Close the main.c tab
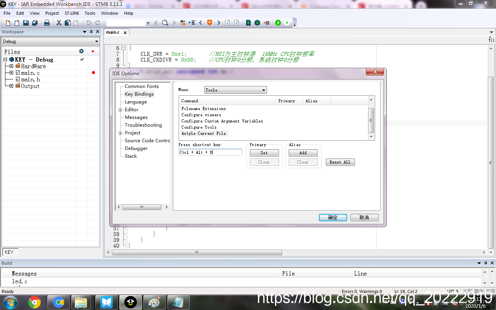This screenshot has height=310, width=496. point(125,33)
